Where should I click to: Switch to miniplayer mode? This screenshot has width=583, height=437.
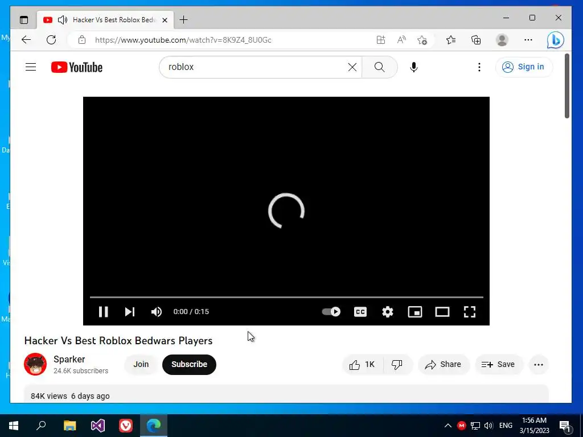pos(415,312)
